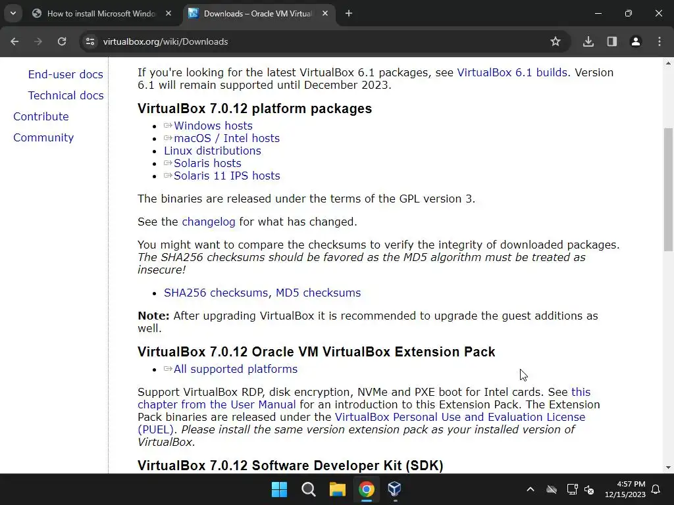Open Technical docs sidebar link

(65, 95)
